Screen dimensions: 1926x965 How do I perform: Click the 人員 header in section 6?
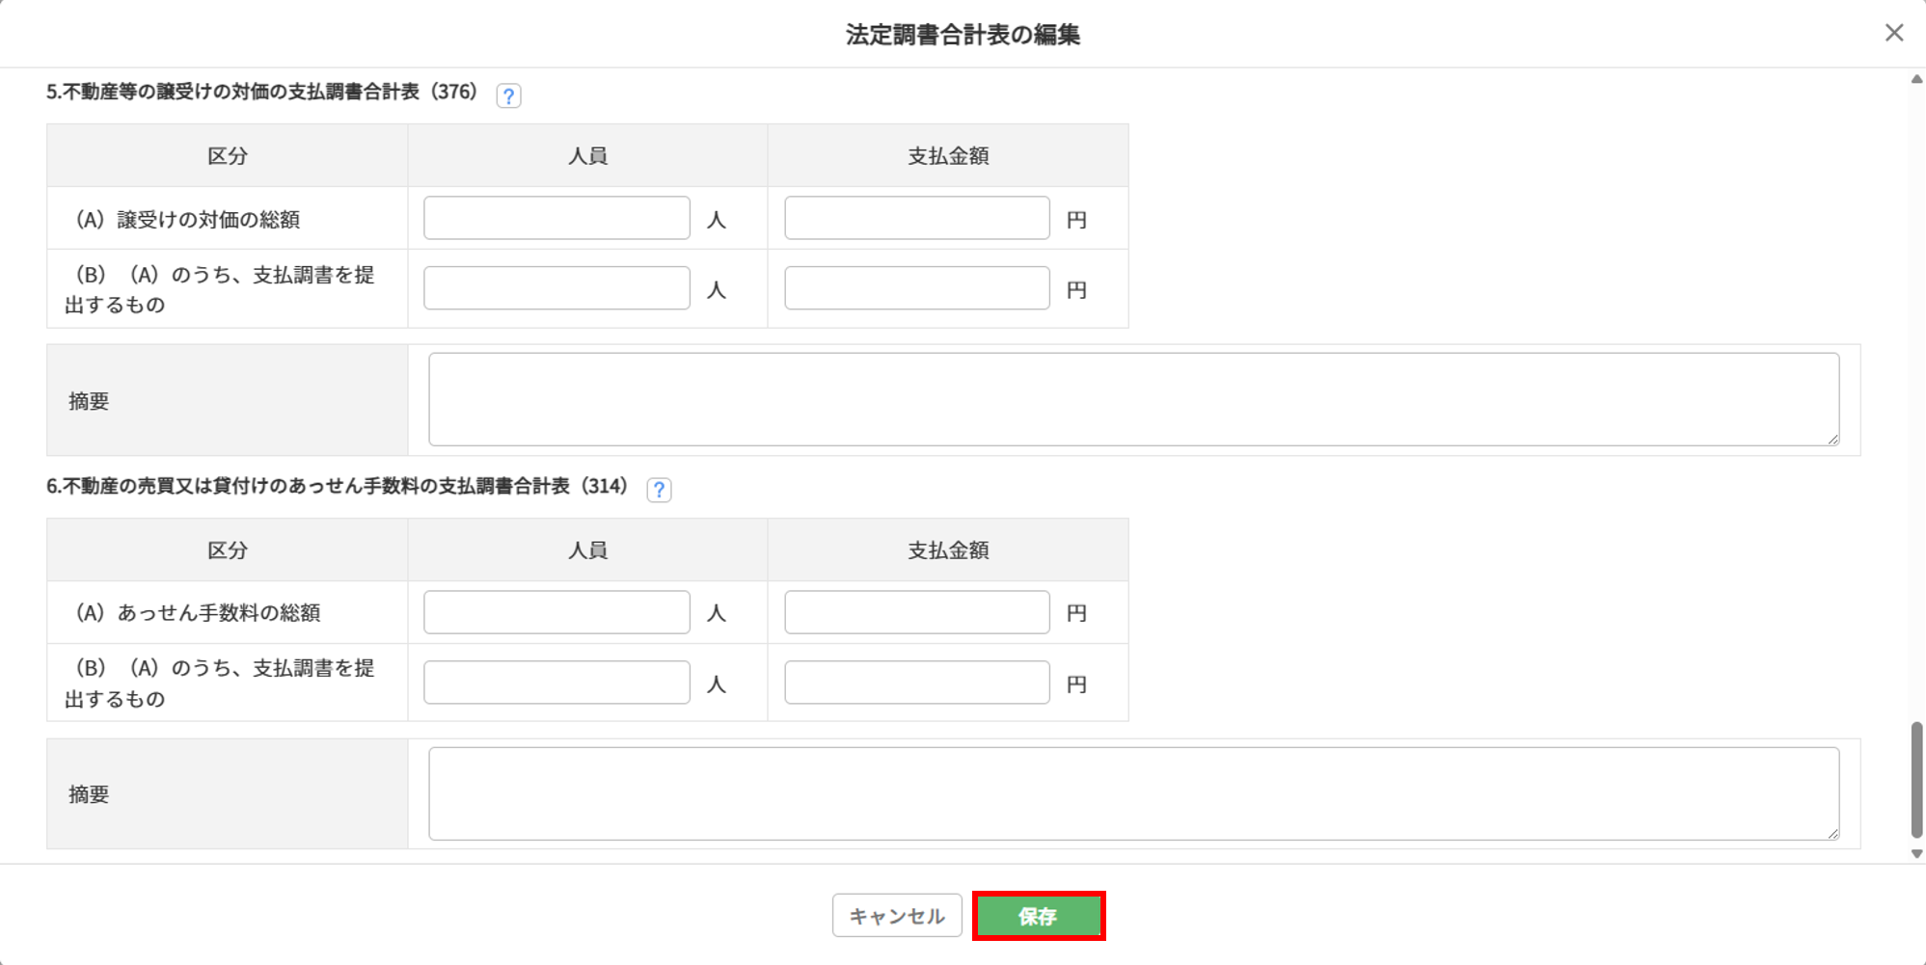tap(587, 550)
